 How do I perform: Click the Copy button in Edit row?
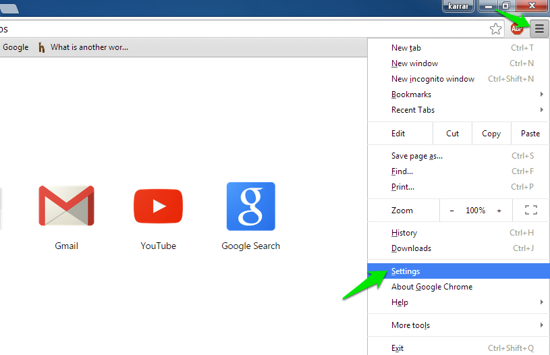491,134
